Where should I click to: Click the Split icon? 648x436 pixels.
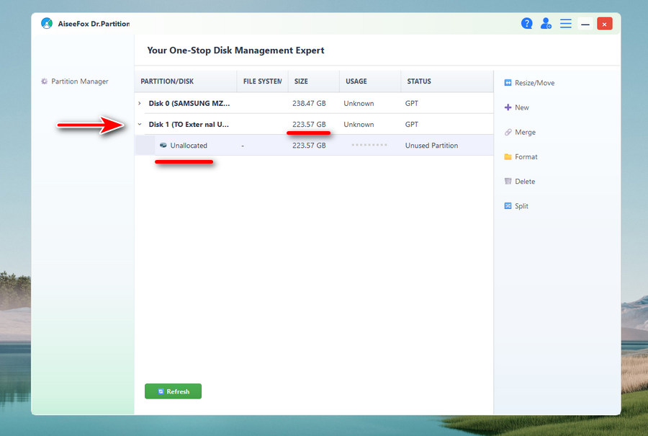[x=508, y=206]
